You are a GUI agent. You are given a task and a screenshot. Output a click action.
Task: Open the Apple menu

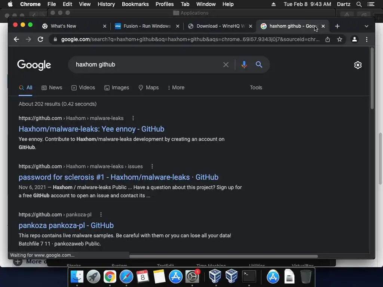(x=10, y=4)
